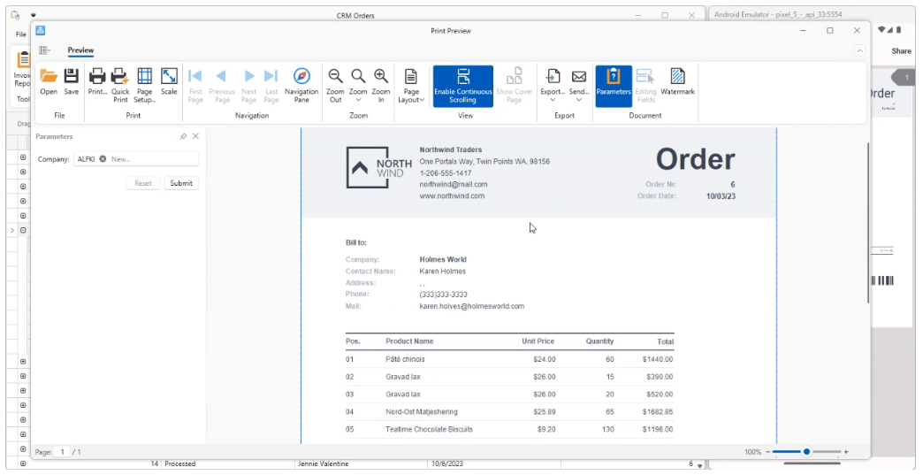Pin the Parameters panel
923x475 pixels.
(x=183, y=136)
